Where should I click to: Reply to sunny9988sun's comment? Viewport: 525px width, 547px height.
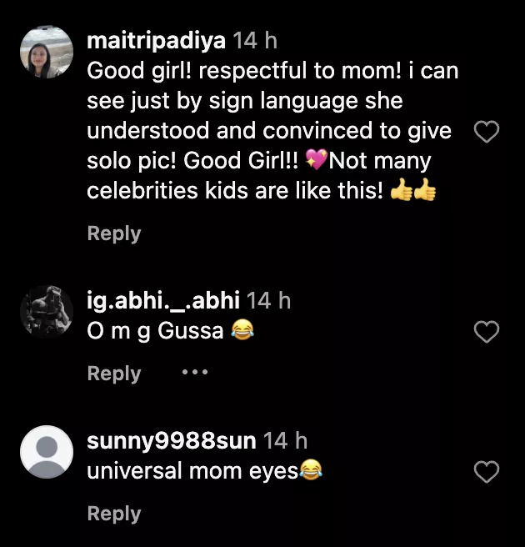[x=114, y=513]
